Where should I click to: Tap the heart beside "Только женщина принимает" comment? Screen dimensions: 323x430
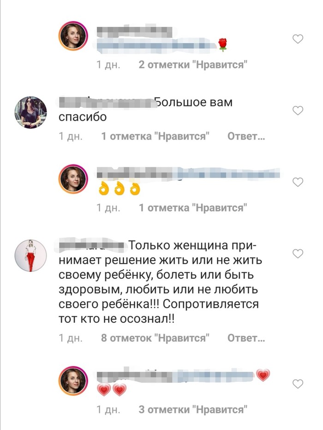tap(298, 254)
